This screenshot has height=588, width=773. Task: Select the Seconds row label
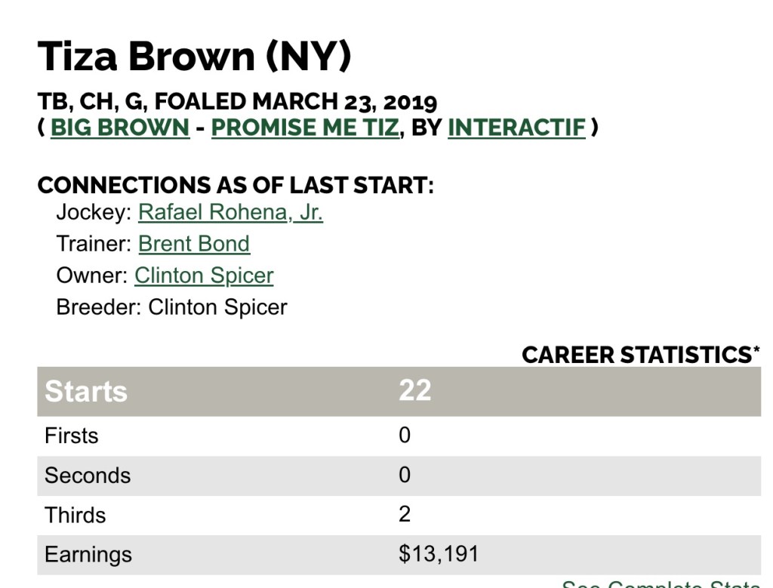pyautogui.click(x=88, y=476)
